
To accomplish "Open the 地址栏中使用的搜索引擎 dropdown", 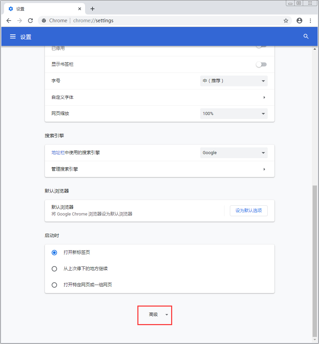I will [234, 152].
